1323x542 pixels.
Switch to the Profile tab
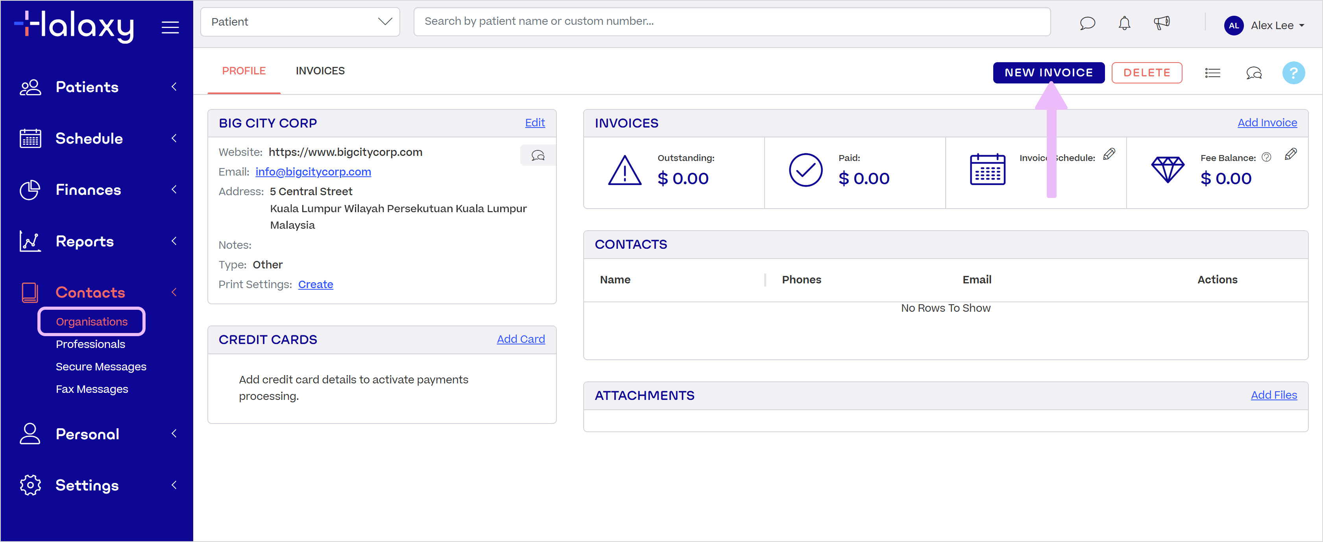[244, 71]
